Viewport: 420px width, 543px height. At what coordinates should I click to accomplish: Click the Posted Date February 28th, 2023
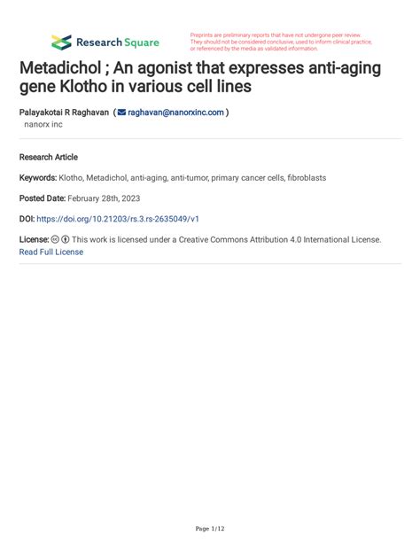tap(80, 198)
